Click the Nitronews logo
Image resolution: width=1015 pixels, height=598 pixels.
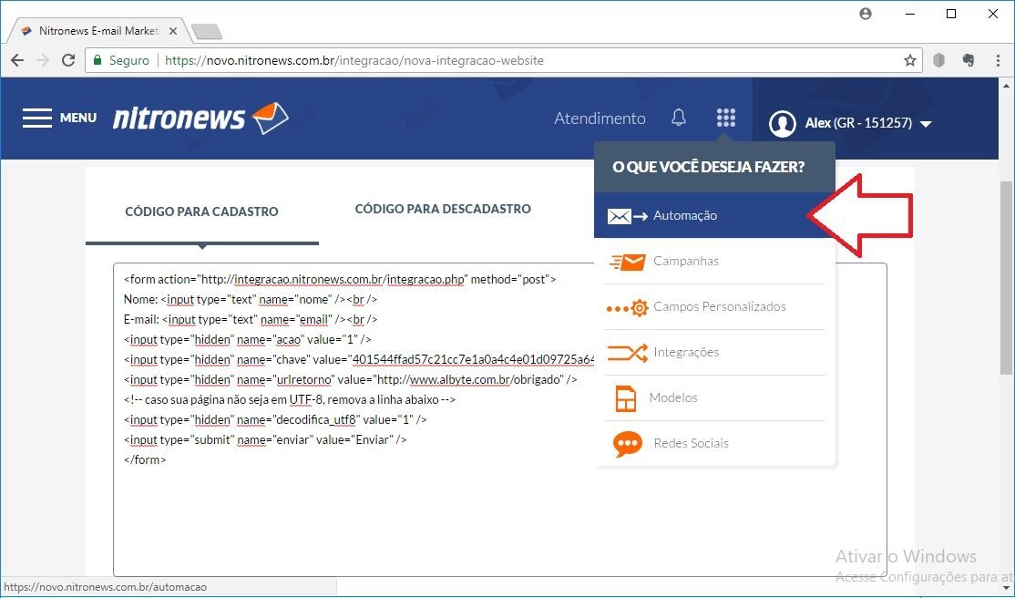coord(200,118)
